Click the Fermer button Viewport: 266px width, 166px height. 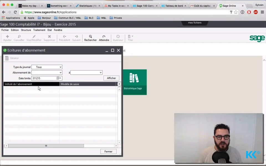[x=108, y=151]
